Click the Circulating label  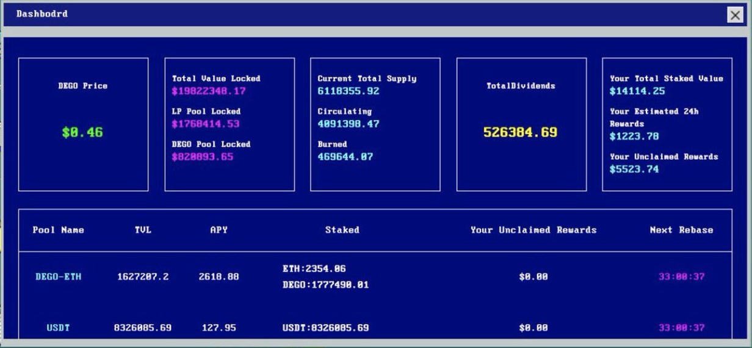click(x=344, y=112)
